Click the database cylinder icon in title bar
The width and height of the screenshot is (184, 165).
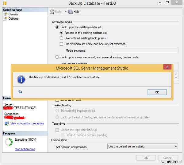pyautogui.click(x=5, y=3)
